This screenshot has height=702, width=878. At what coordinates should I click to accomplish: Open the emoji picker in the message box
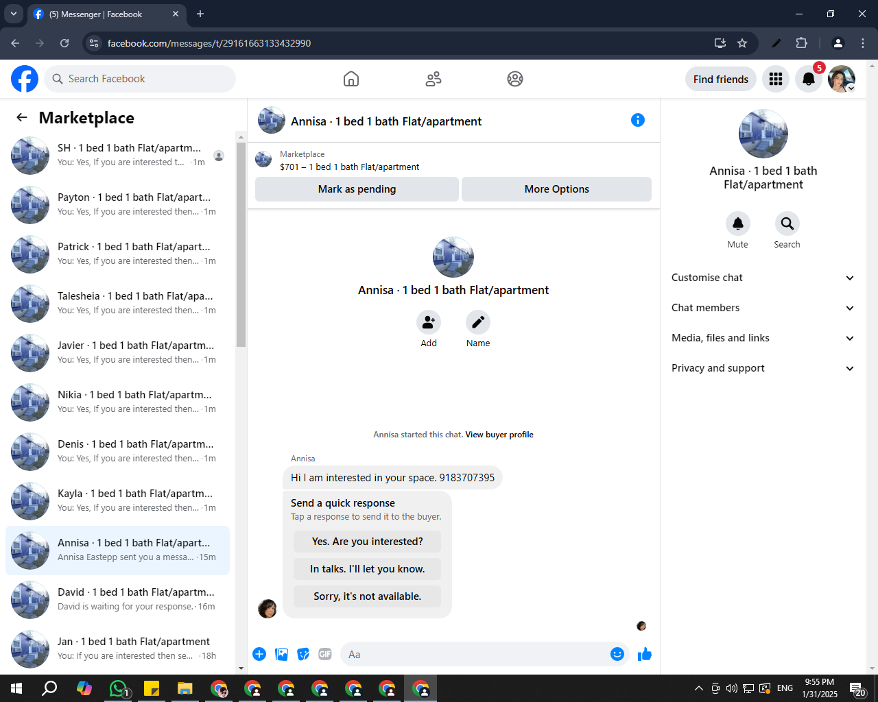(617, 654)
